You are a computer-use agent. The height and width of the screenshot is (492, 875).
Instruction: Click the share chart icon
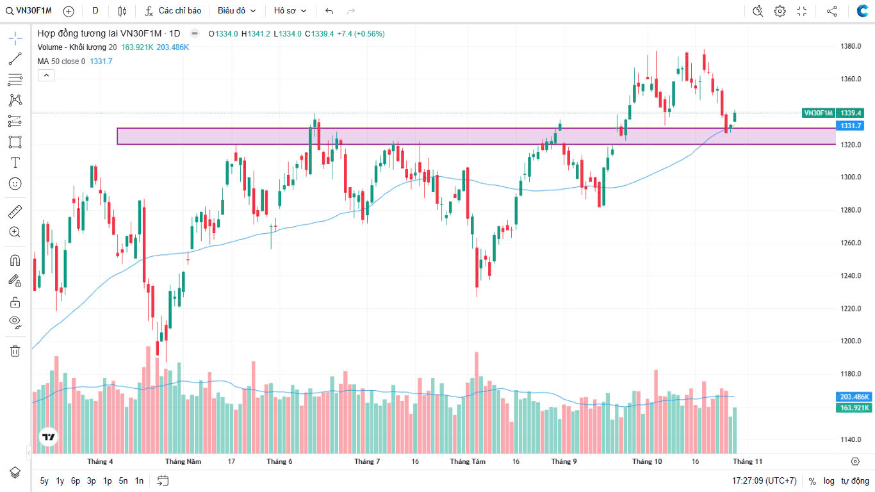click(831, 11)
